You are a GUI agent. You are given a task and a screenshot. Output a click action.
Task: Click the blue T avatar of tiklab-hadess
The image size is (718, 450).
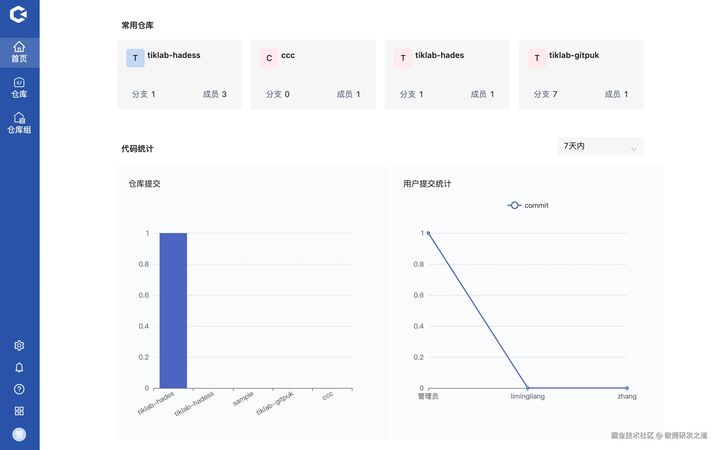click(135, 58)
